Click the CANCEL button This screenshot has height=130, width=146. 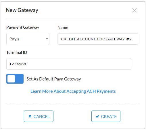(39, 116)
